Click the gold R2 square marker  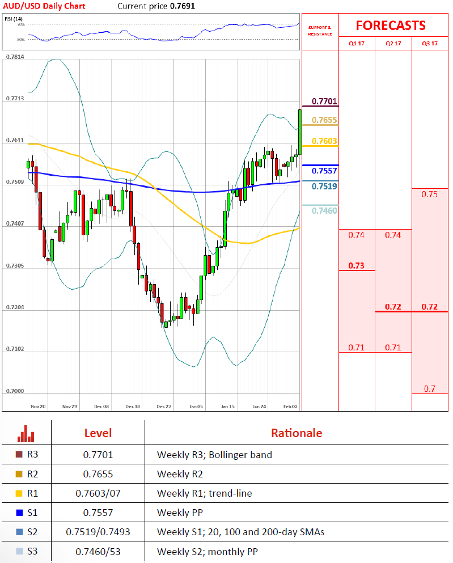point(19,474)
